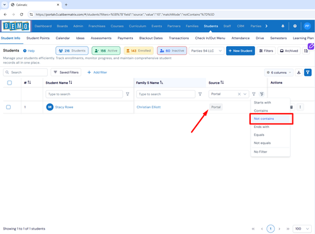Open the 100 rows per page dropdown
The height and width of the screenshot is (234, 315).
tap(302, 229)
